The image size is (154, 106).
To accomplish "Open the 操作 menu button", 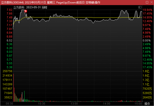I will (147, 104).
